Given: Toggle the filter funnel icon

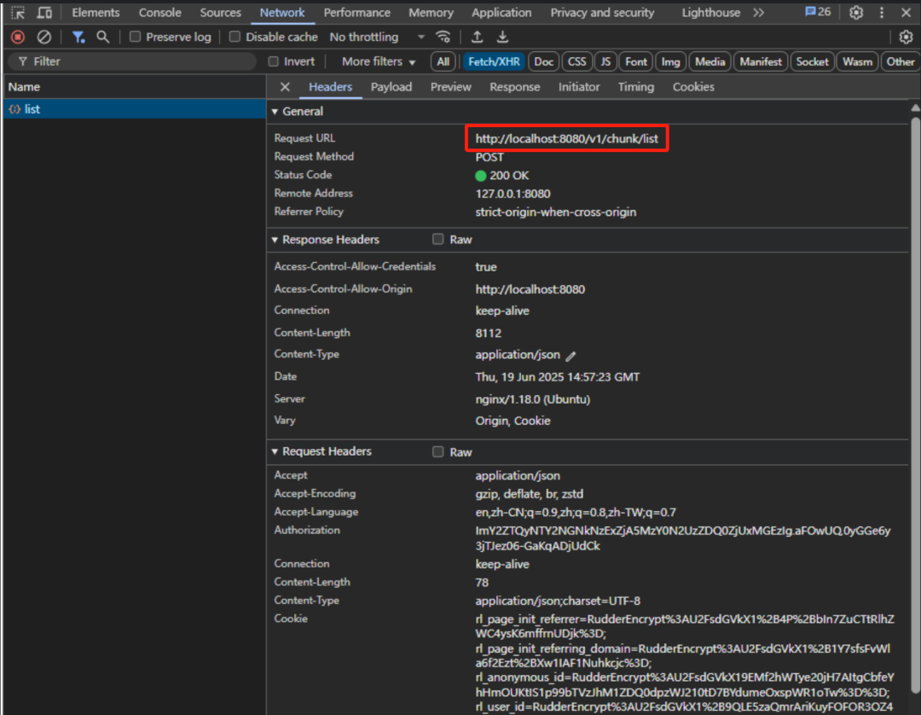Looking at the screenshot, I should (78, 37).
